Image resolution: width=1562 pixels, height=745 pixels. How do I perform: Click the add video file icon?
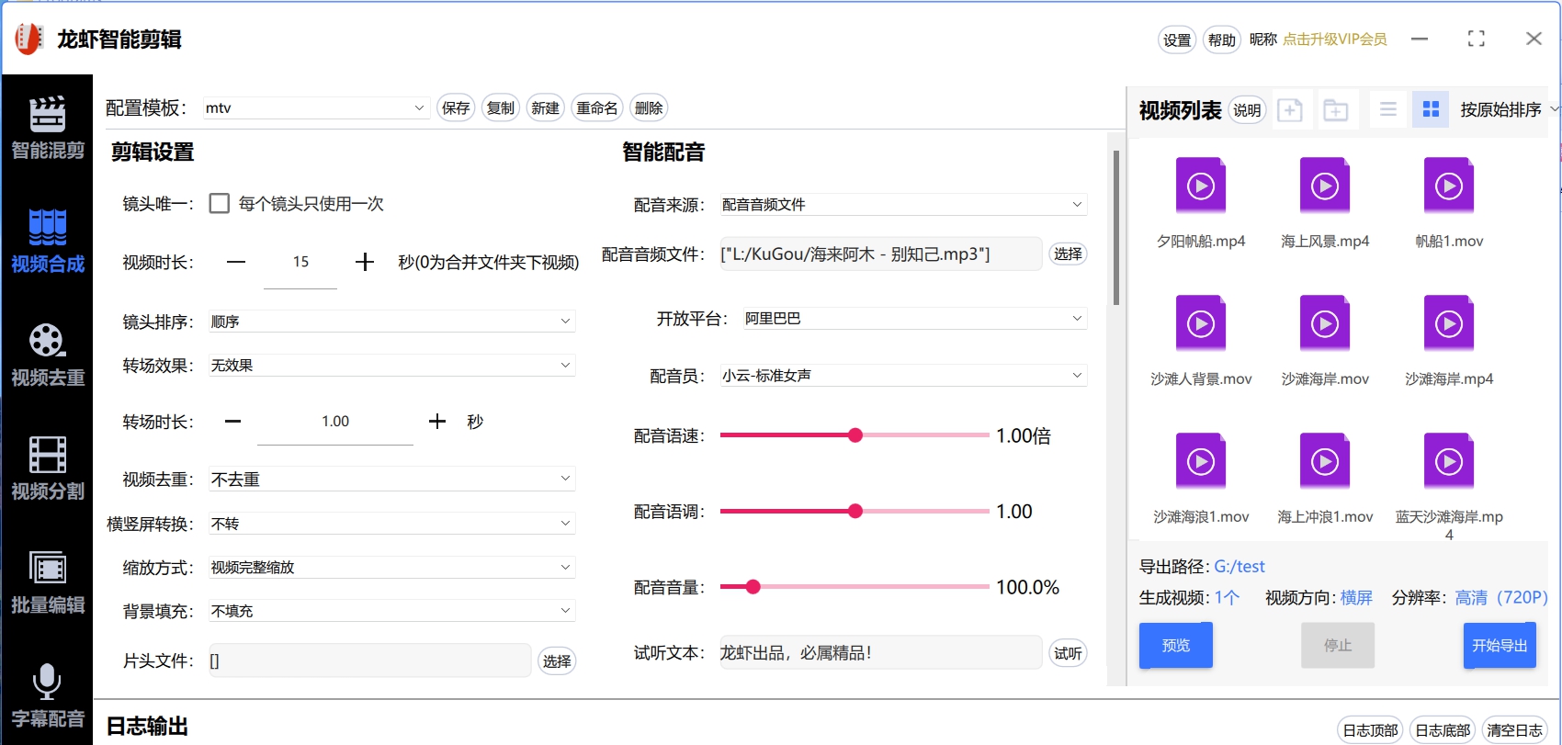1290,110
